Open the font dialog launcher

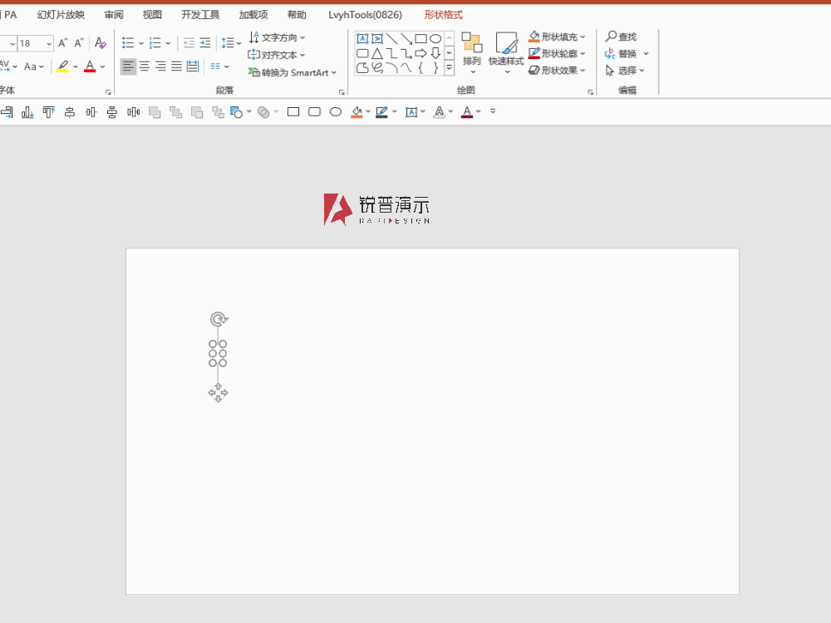point(109,92)
